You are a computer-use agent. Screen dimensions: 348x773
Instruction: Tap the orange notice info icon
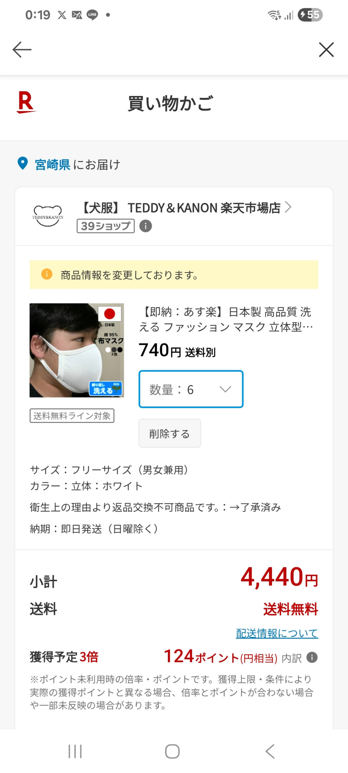point(47,274)
